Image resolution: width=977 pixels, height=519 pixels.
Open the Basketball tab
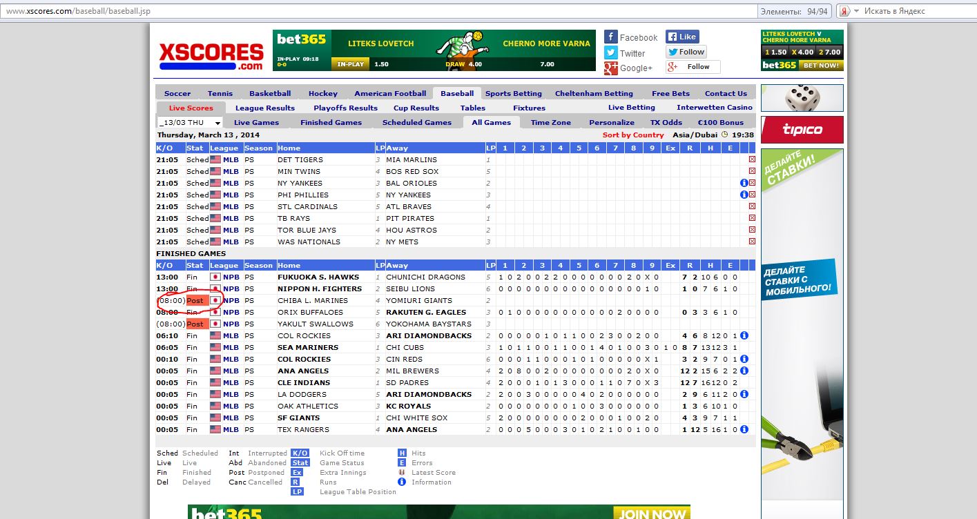pyautogui.click(x=270, y=93)
